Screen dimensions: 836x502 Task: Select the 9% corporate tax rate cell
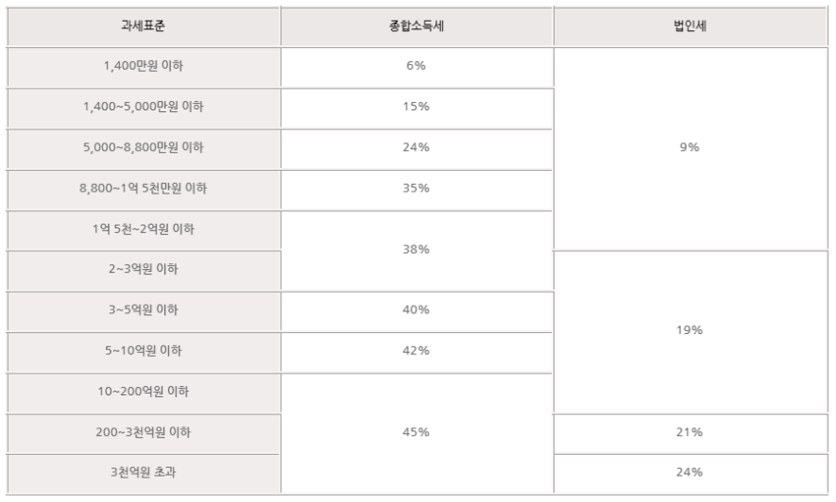(x=689, y=148)
